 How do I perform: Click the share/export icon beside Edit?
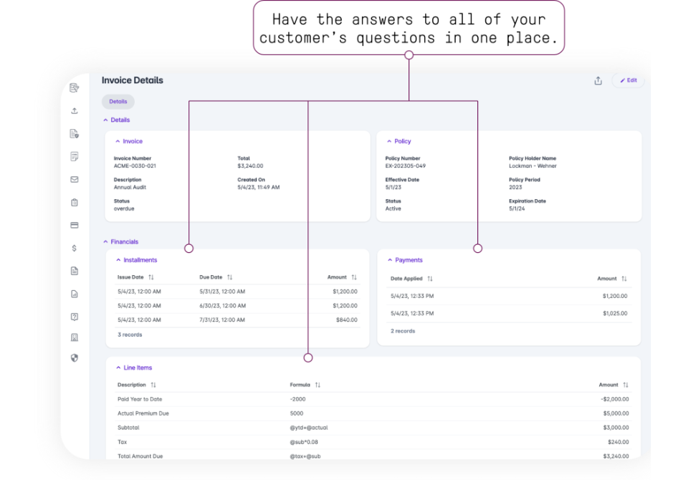click(x=598, y=80)
